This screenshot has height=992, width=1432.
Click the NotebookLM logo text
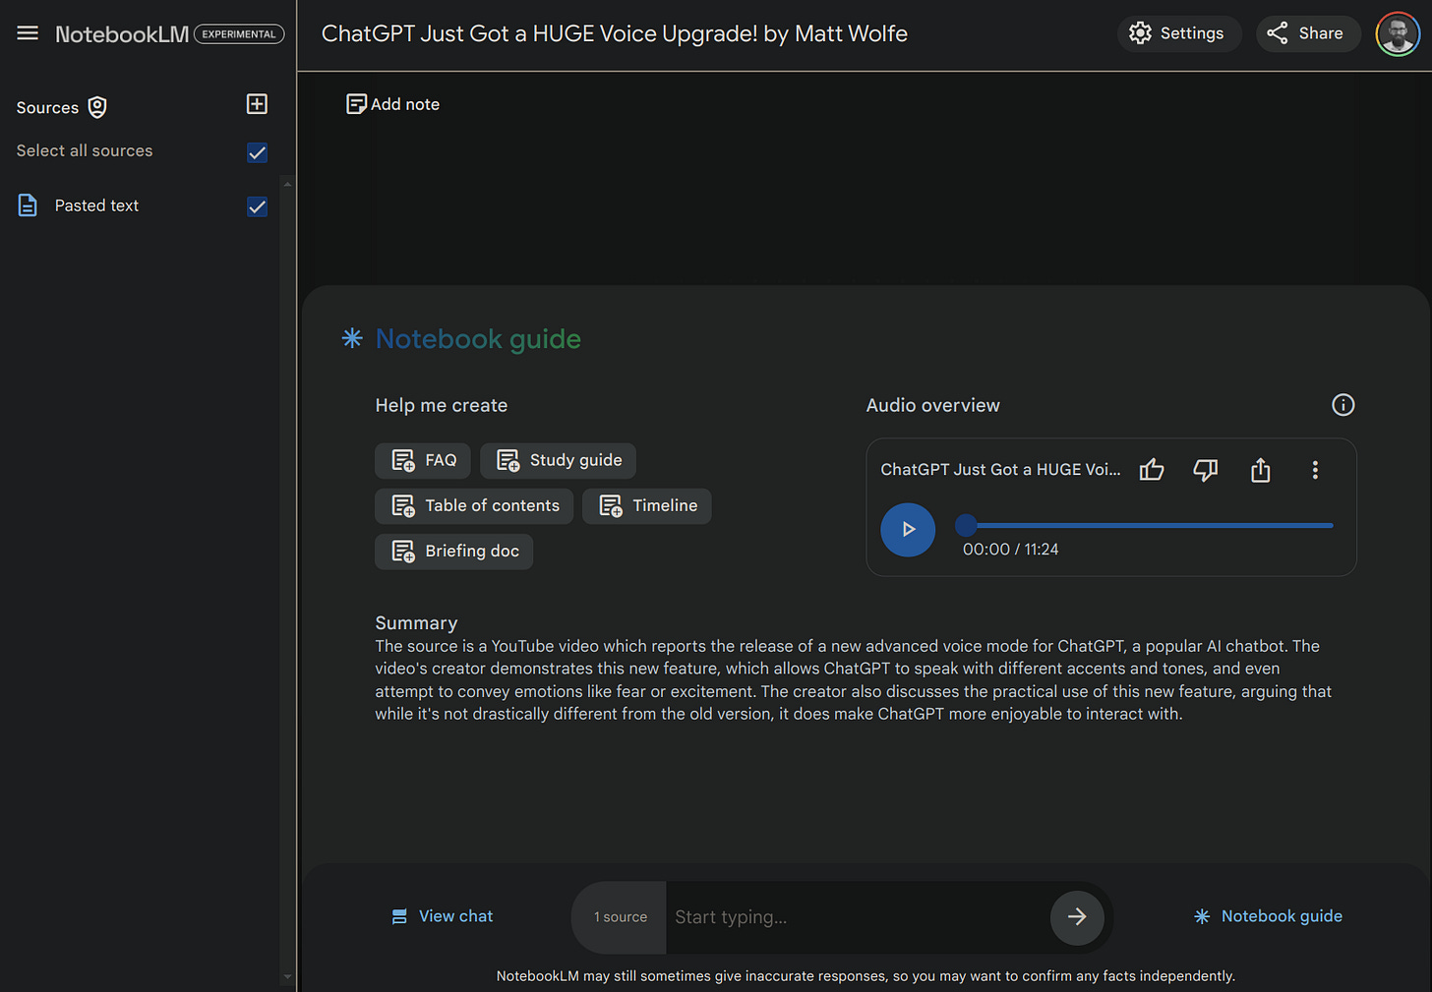click(x=122, y=34)
